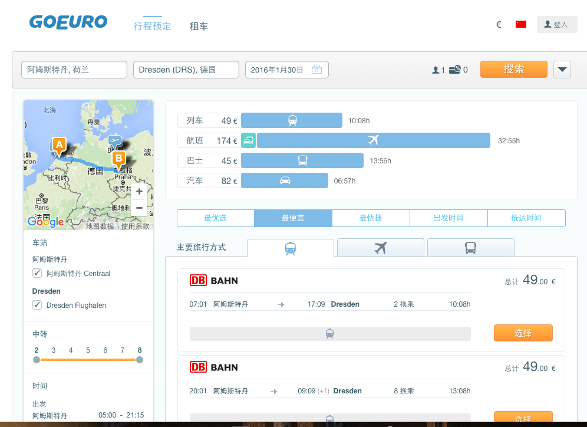Expand the 07:01 trip train segment bar

330,334
